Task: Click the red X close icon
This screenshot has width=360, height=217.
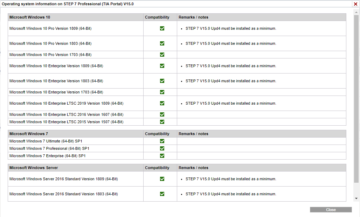Action: [355, 4]
